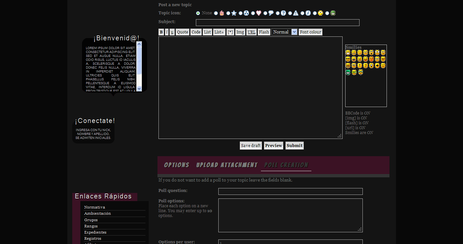This screenshot has height=244, width=463.
Task: Select the radio button for the heart topic icon
Action: [x=253, y=13]
